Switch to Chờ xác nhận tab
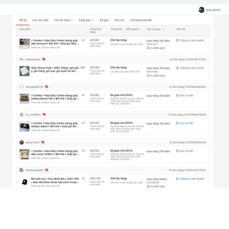This screenshot has height=229, width=229. click(40, 20)
